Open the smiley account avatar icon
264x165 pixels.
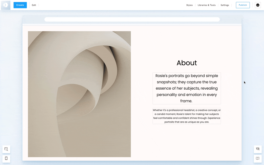(258, 5)
